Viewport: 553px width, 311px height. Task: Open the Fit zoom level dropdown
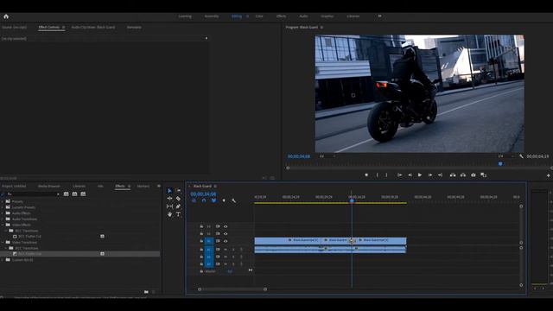(x=327, y=156)
